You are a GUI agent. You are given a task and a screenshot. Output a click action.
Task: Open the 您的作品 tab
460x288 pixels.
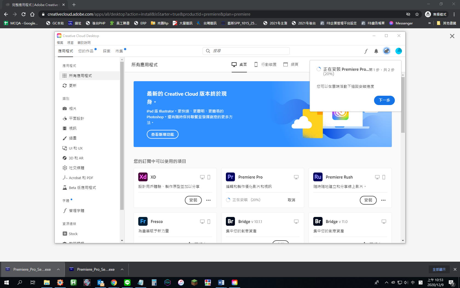pyautogui.click(x=86, y=51)
